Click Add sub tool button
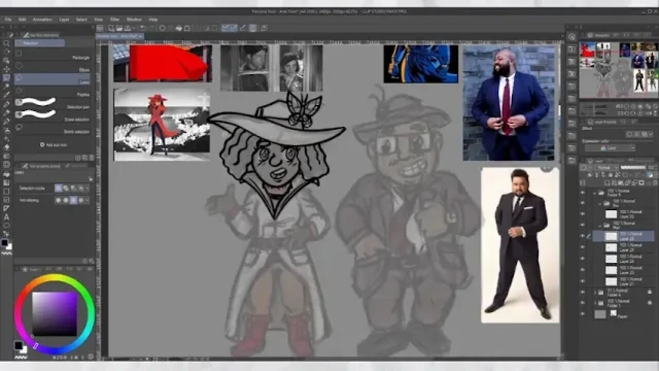 point(54,145)
